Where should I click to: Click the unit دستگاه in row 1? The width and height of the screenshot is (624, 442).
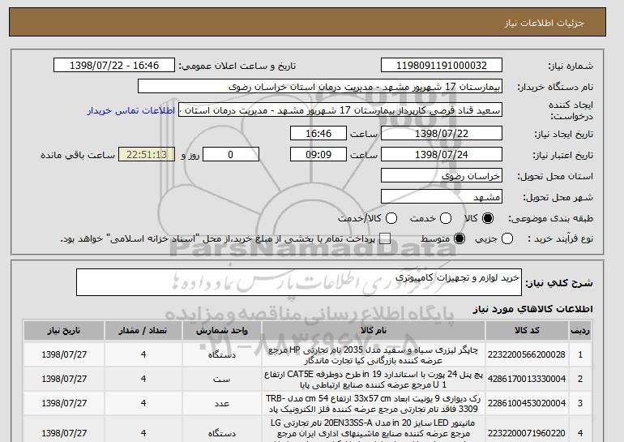[x=222, y=354]
